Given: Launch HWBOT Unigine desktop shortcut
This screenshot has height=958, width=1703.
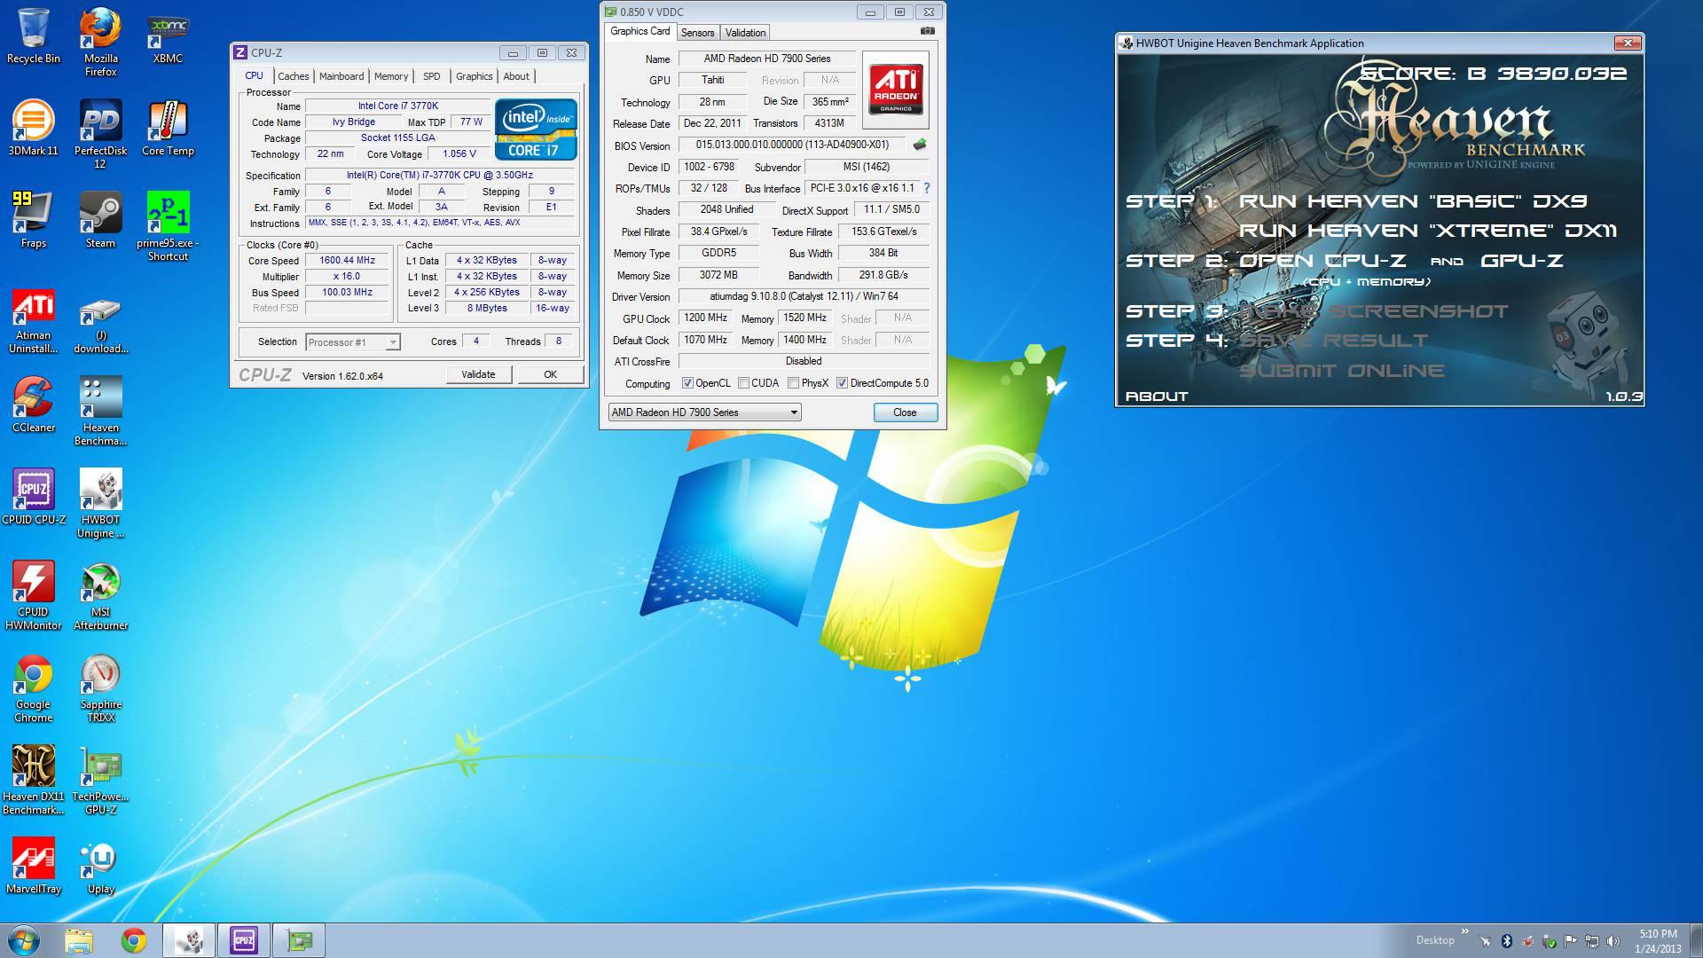Looking at the screenshot, I should pos(100,504).
